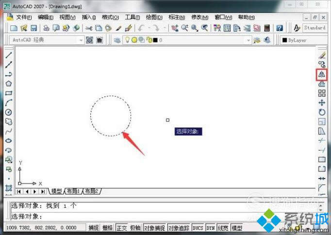Toggle 极轴 polar tracking
This screenshot has width=331, height=235.
(x=135, y=228)
